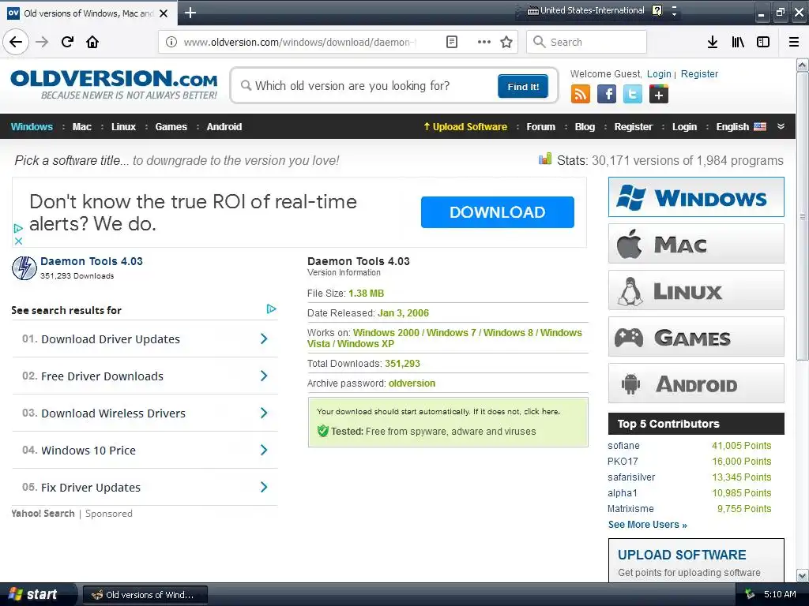Close the Old versions of Windows tab
This screenshot has height=606, width=809.
(x=164, y=13)
